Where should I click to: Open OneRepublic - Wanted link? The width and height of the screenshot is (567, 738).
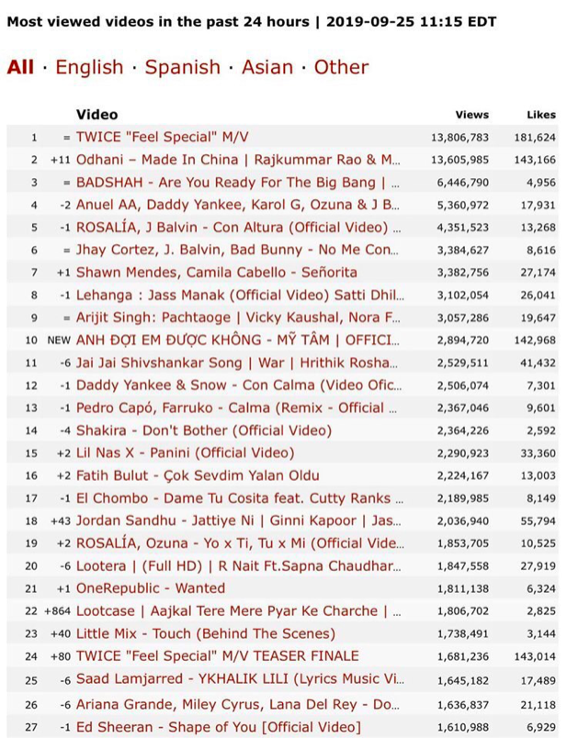(151, 588)
